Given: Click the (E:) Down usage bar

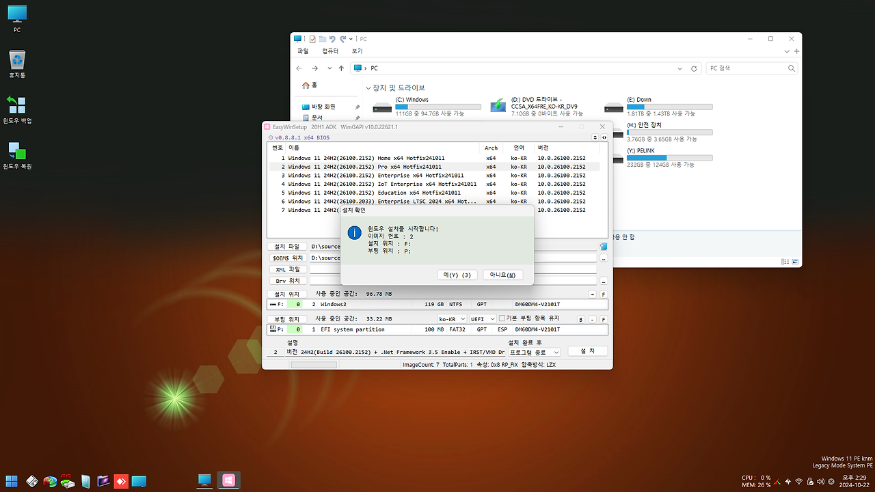Looking at the screenshot, I should coord(669,107).
